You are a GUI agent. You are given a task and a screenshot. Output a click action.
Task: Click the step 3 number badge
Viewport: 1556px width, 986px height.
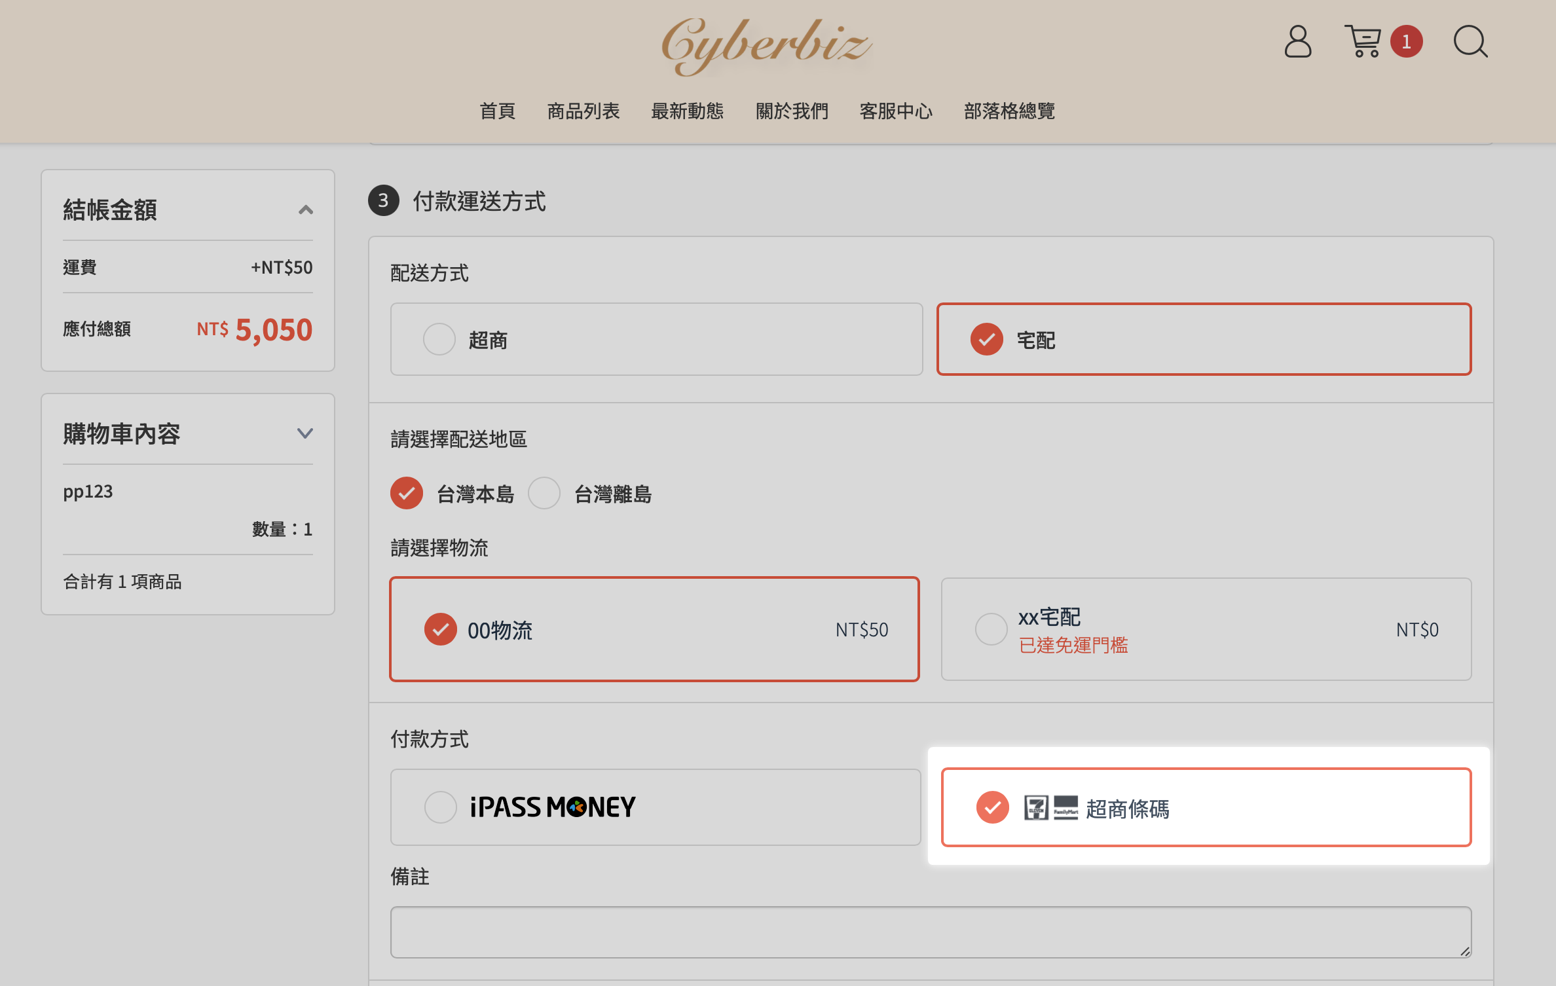pos(384,201)
